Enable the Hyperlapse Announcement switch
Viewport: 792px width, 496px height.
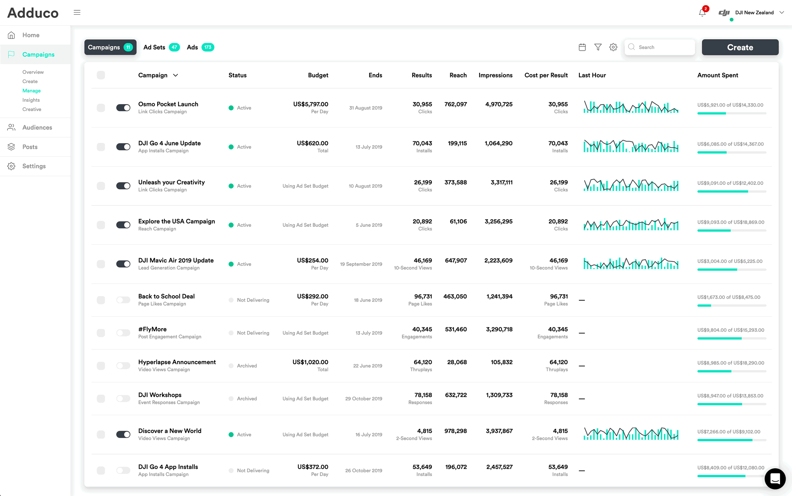123,366
